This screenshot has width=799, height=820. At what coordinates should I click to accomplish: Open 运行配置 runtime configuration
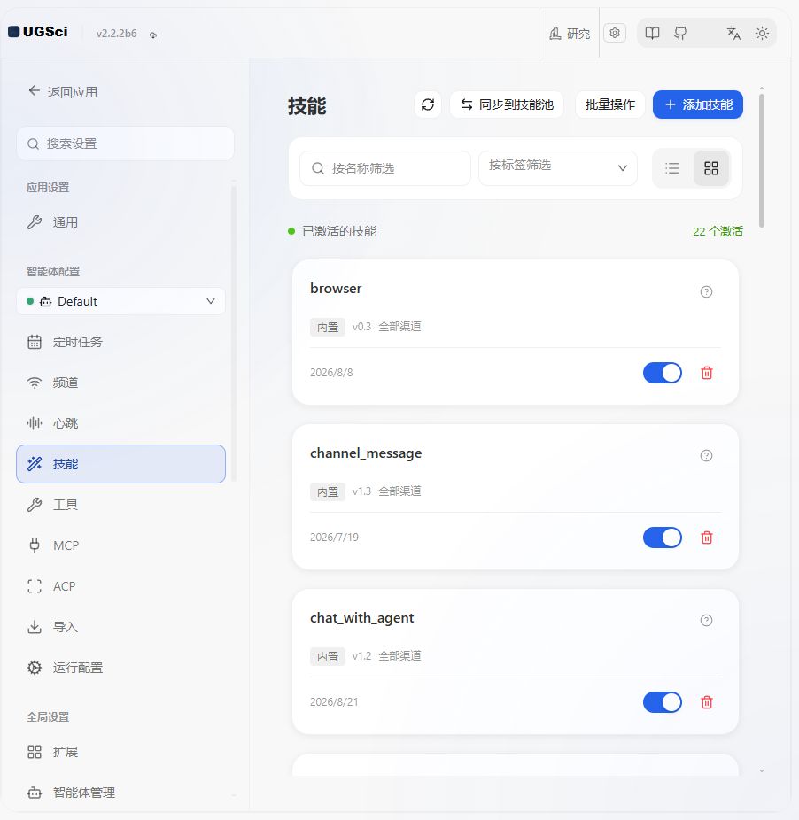tap(120, 668)
